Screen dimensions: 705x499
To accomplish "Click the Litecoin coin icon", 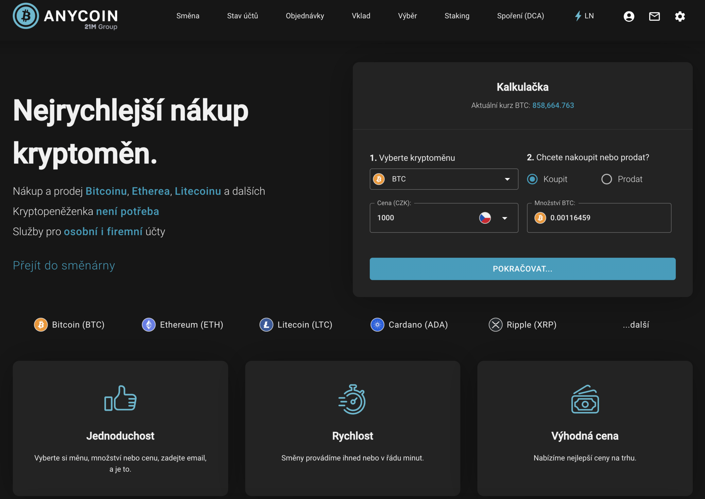I will pos(266,325).
